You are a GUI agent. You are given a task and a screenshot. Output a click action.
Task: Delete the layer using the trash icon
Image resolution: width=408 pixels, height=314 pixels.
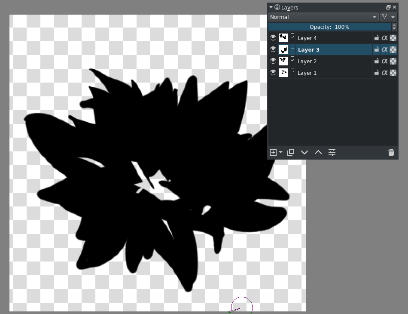point(391,152)
